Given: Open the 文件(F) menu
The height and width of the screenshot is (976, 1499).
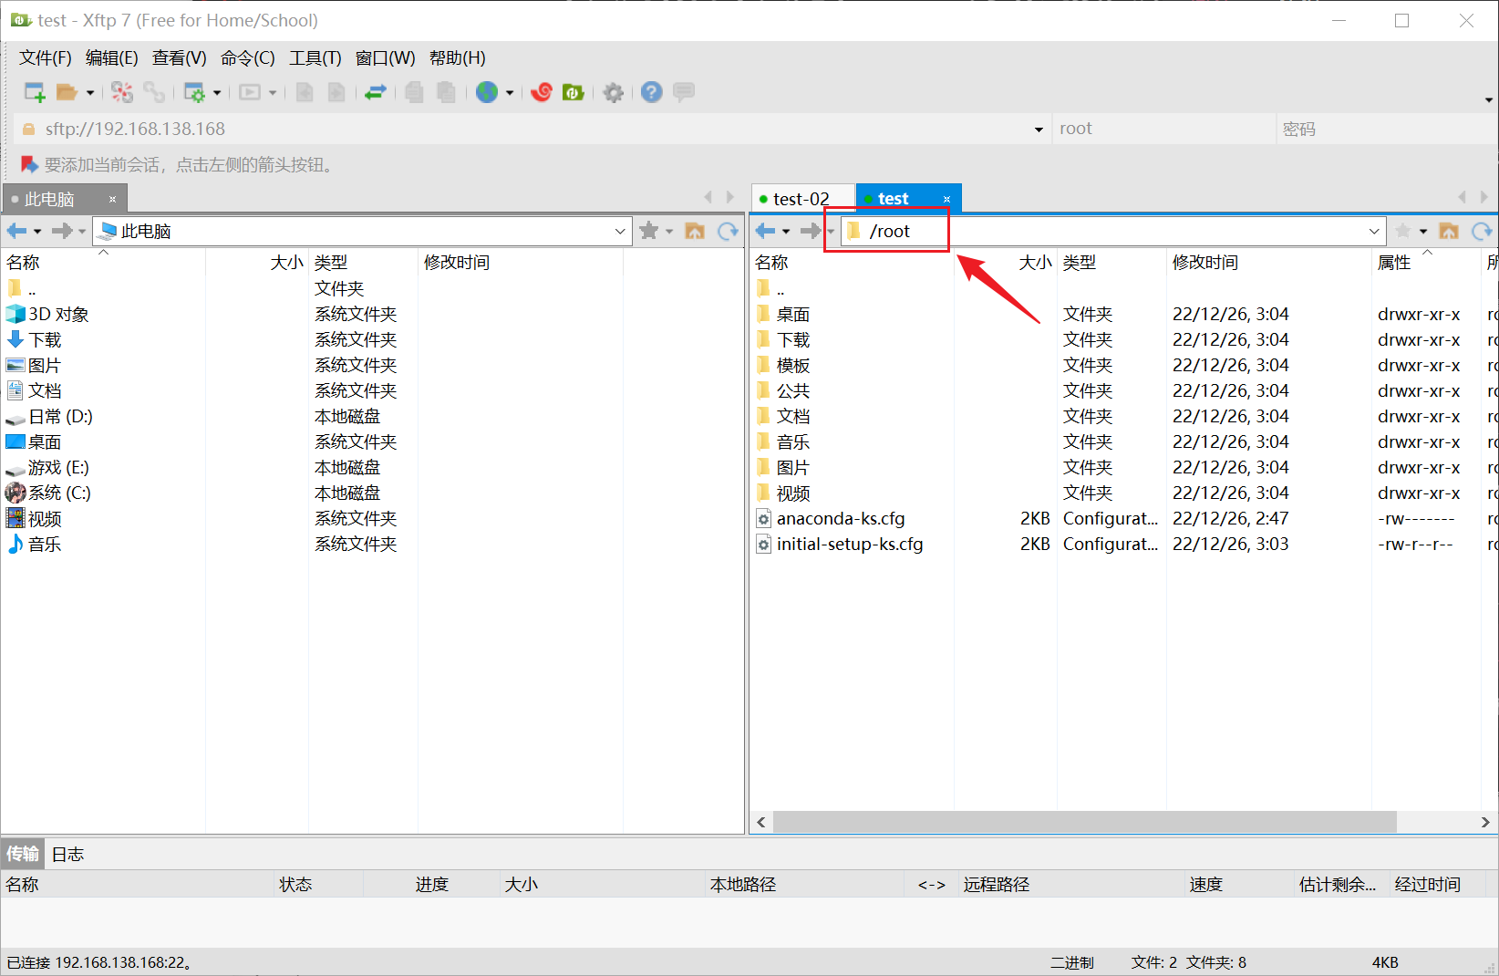Looking at the screenshot, I should point(46,57).
